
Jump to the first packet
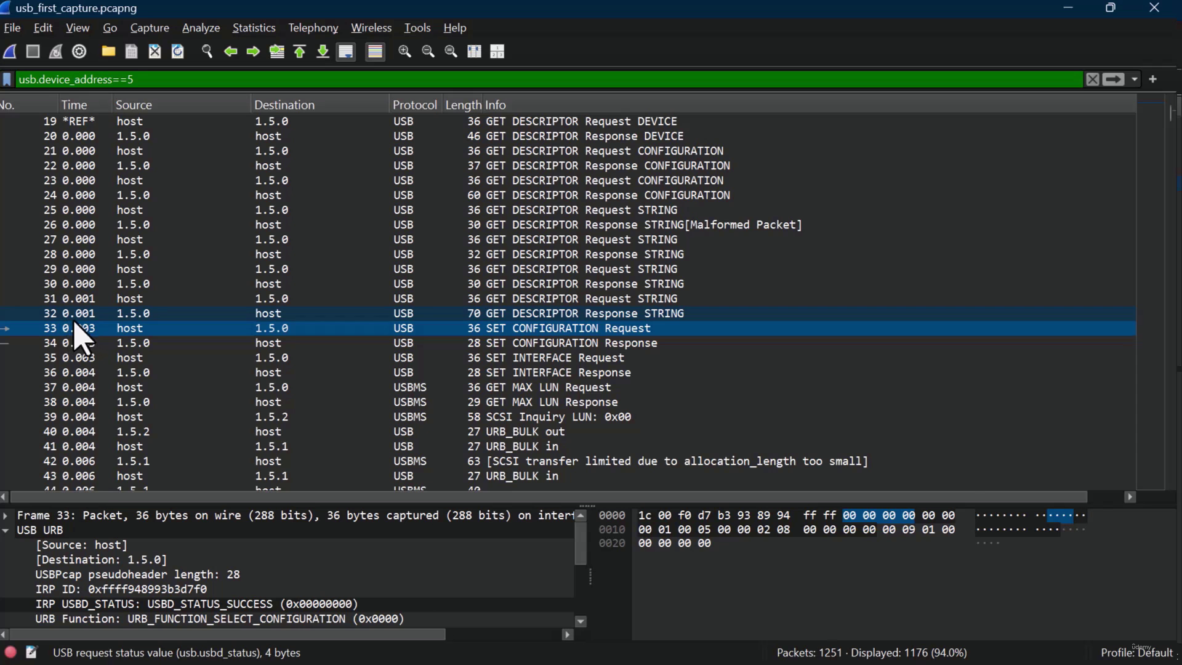point(300,52)
